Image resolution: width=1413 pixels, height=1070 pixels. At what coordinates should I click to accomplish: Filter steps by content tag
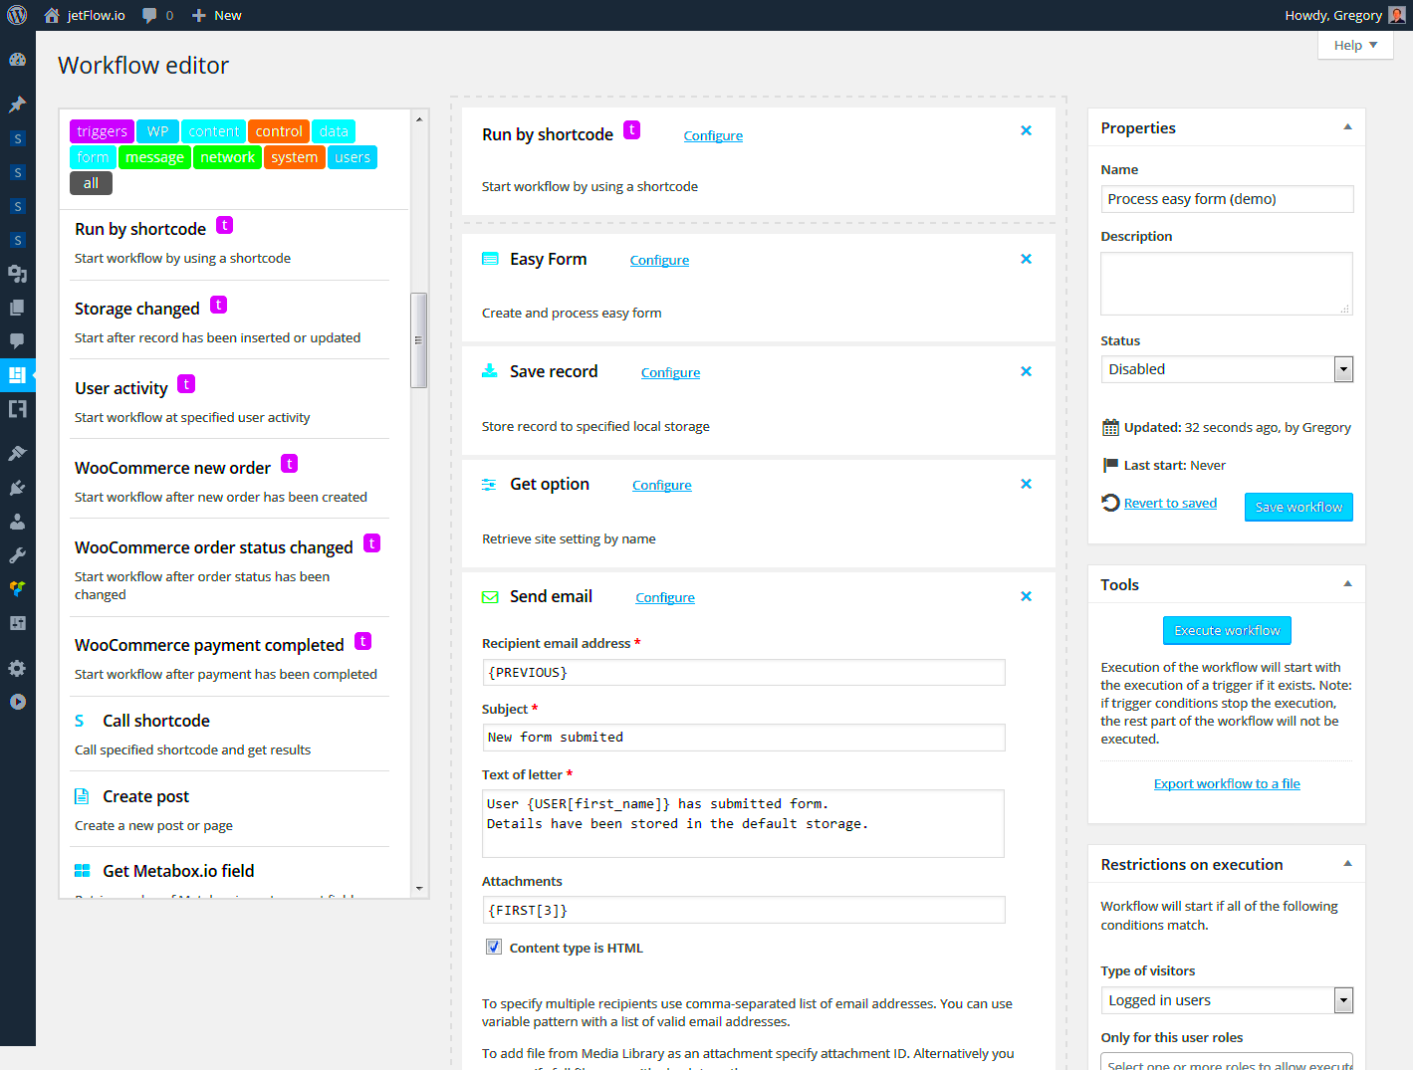[213, 131]
